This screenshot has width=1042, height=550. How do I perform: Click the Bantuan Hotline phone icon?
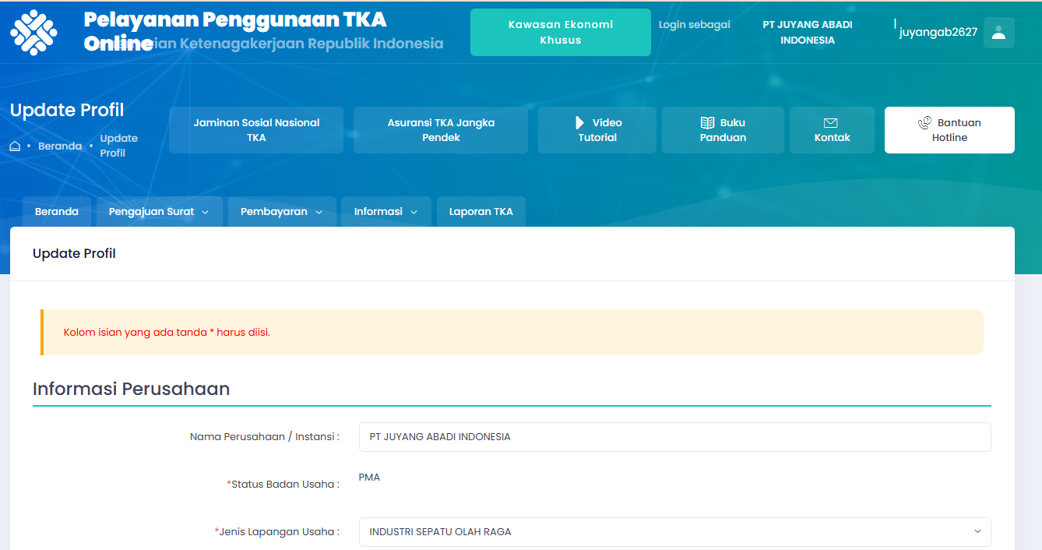925,122
